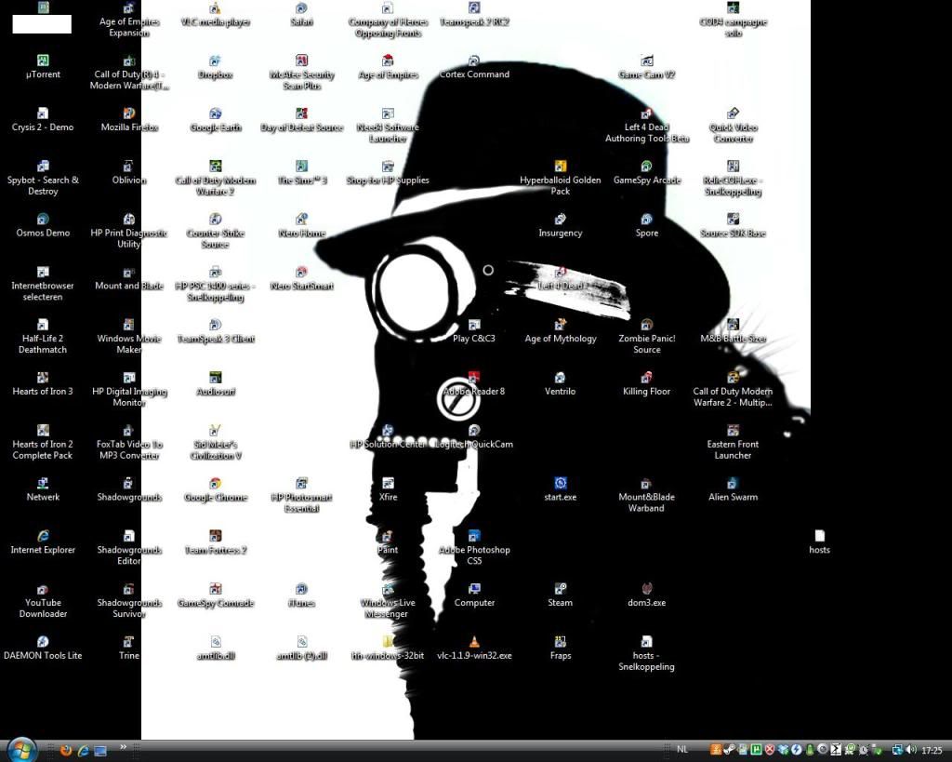Open the Dropbox desktop shortcut
This screenshot has height=762, width=952.
[x=215, y=67]
